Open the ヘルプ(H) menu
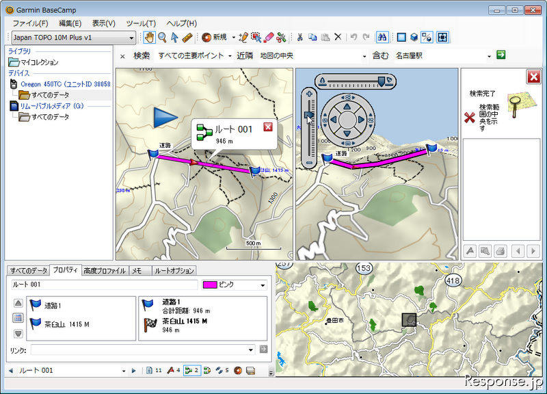Screen dimensions: 547x394 point(181,23)
